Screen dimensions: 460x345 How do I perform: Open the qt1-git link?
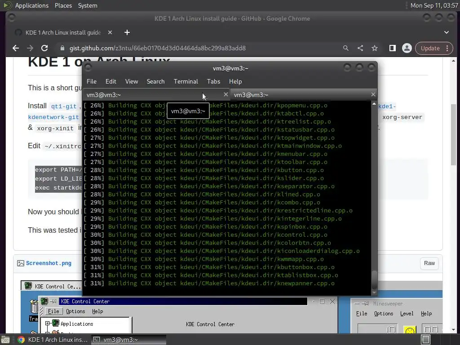(64, 106)
